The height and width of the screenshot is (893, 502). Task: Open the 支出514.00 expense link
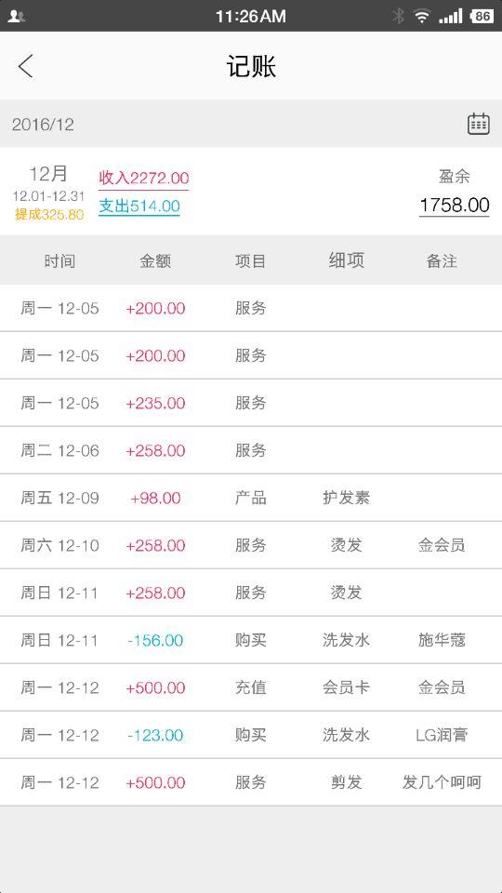[x=139, y=207]
